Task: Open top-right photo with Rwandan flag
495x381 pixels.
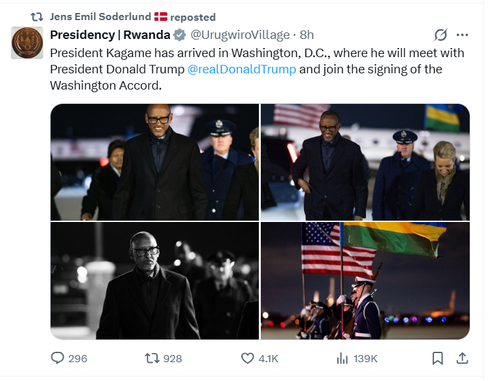Action: pyautogui.click(x=365, y=162)
